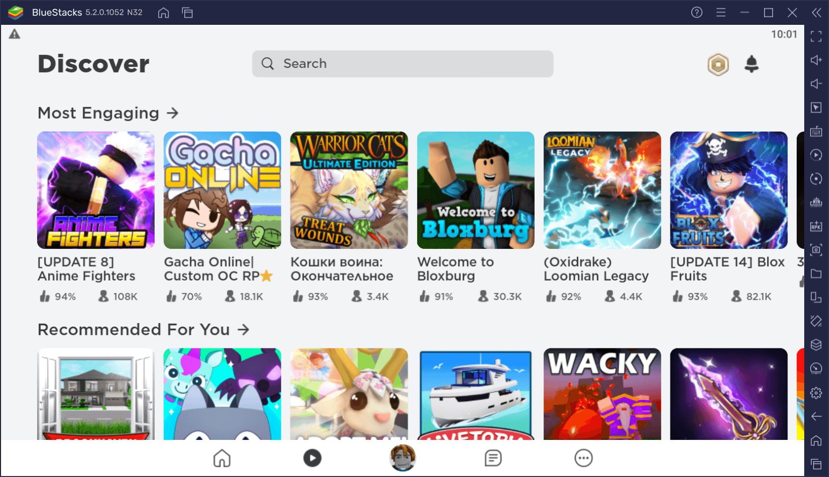
Task: Open the chat icon in bottom navigation
Action: 493,458
